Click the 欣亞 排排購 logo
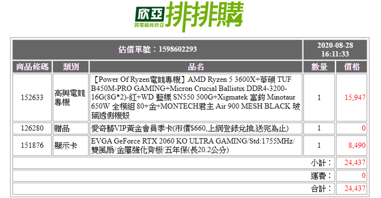The image size is (381, 198). click(x=189, y=16)
